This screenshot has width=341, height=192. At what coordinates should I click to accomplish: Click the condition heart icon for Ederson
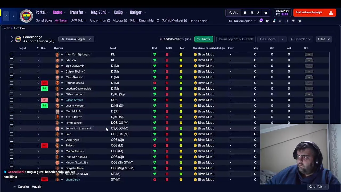tap(155, 60)
